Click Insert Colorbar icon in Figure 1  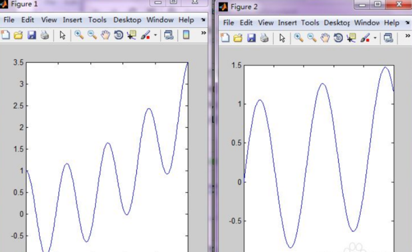click(x=186, y=35)
